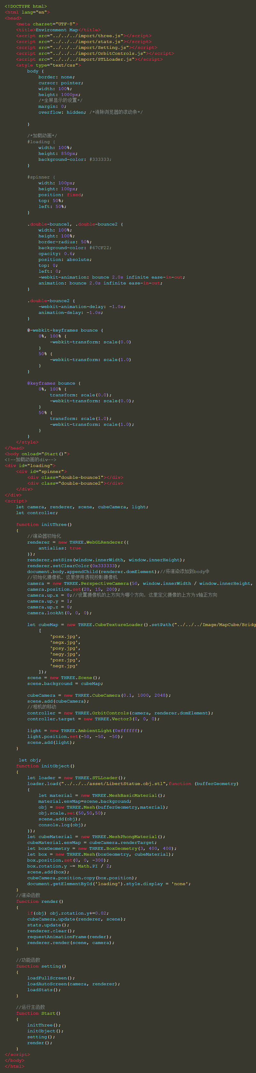Click the position: fixed declaration in #spinner
The height and width of the screenshot is (1073, 256).
61,195
